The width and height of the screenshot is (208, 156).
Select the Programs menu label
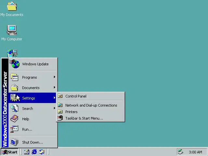click(30, 77)
